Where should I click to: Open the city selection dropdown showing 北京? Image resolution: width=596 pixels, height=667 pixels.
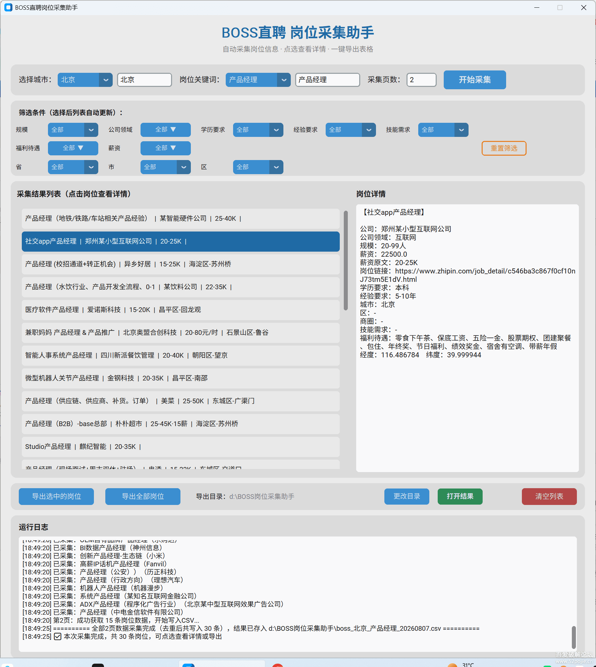click(85, 80)
